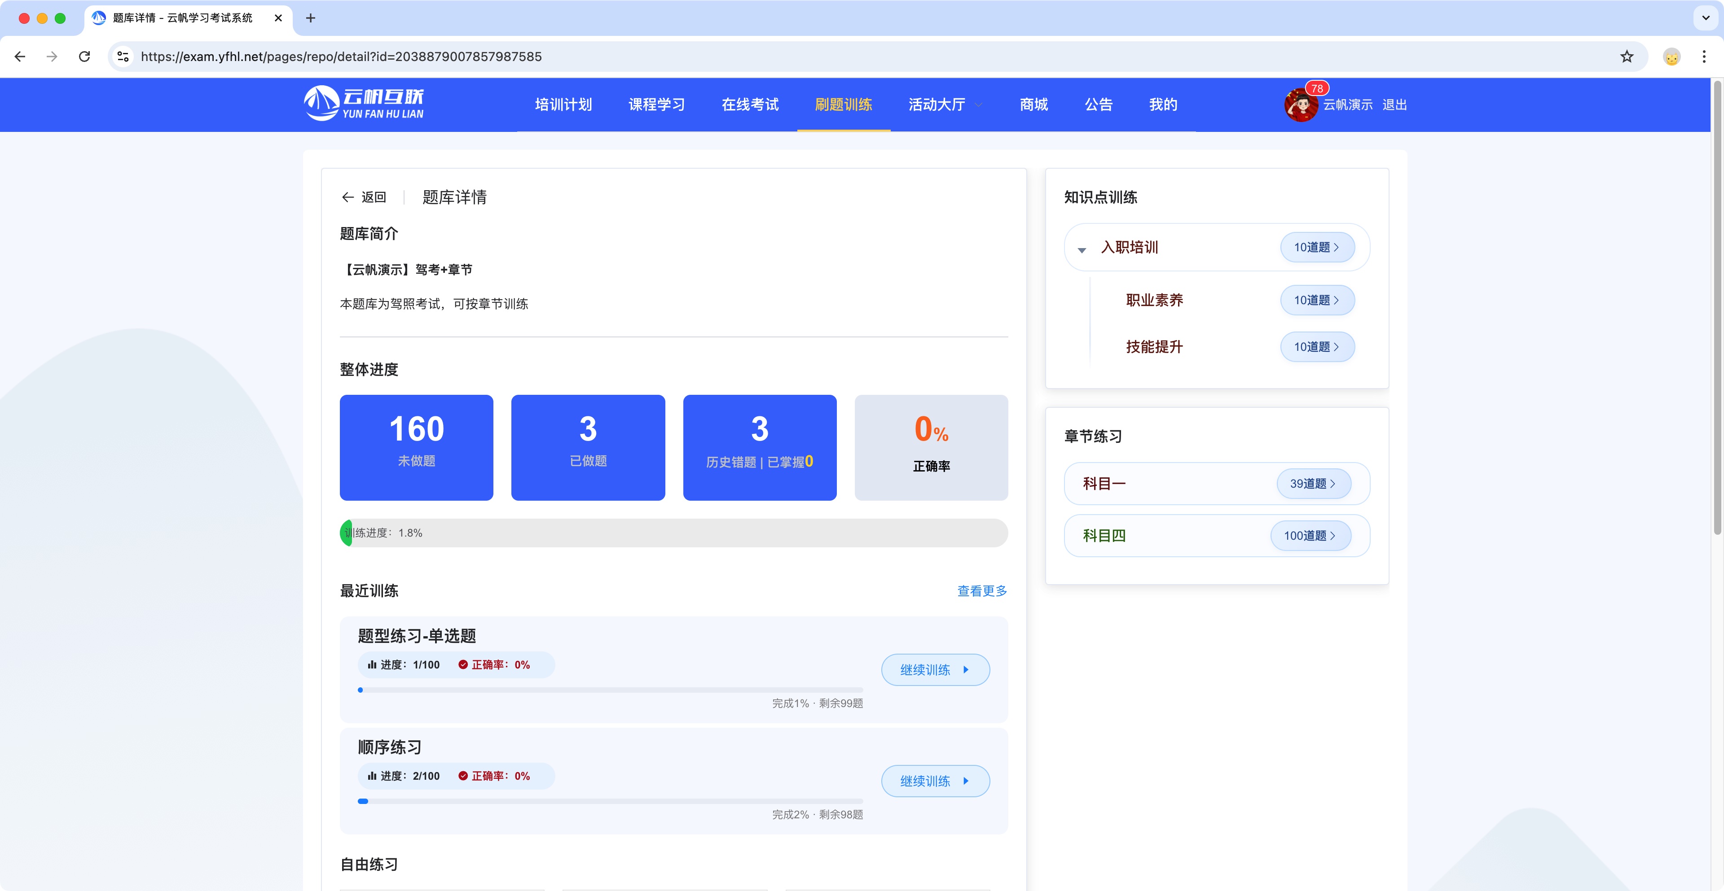This screenshot has height=891, width=1724.
Task: Click the browser profile avatar at top right
Action: pos(1672,56)
